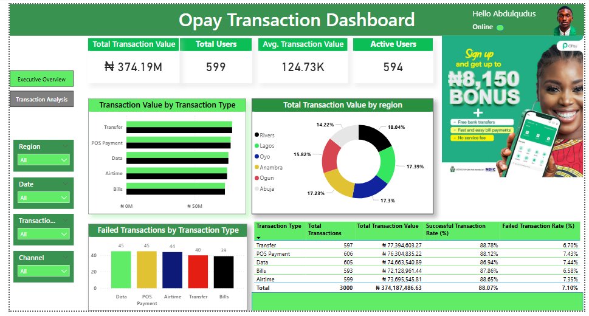Click the Bills bar in value chart
The image size is (589, 316).
point(176,188)
